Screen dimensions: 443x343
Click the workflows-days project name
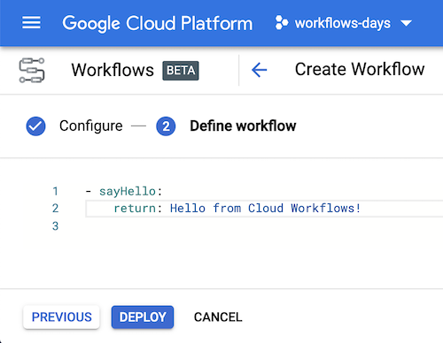click(343, 23)
